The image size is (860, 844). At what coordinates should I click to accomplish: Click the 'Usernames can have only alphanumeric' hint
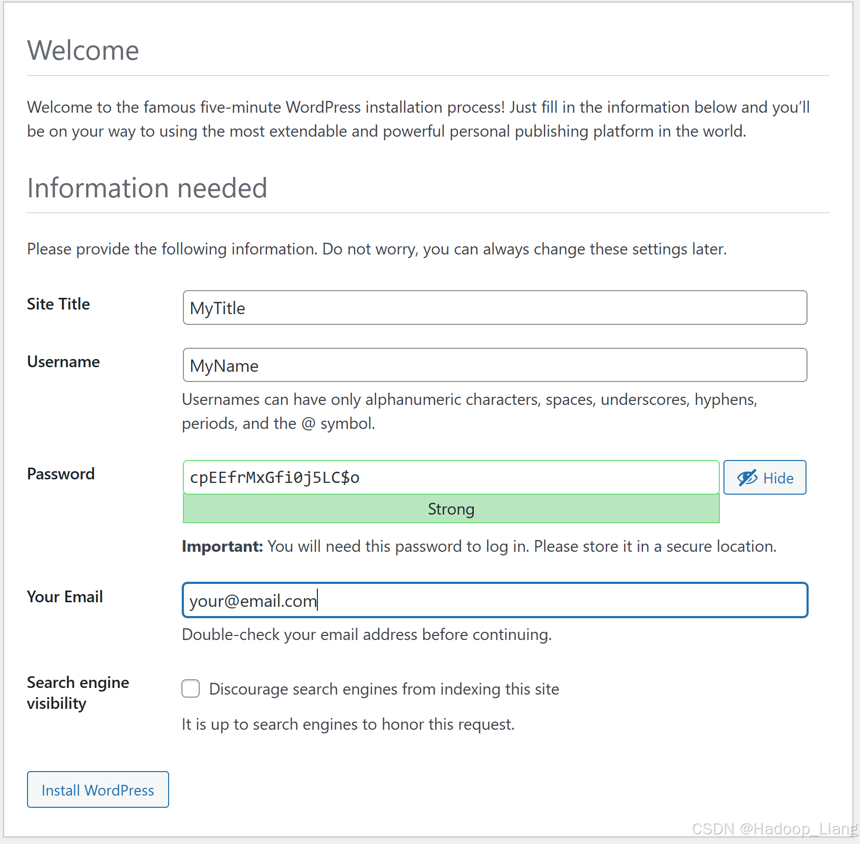[470, 411]
